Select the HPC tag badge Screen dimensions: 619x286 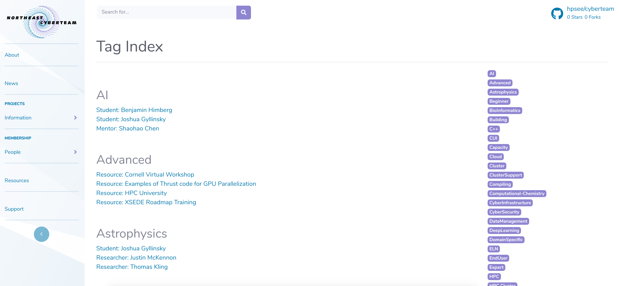coord(494,277)
